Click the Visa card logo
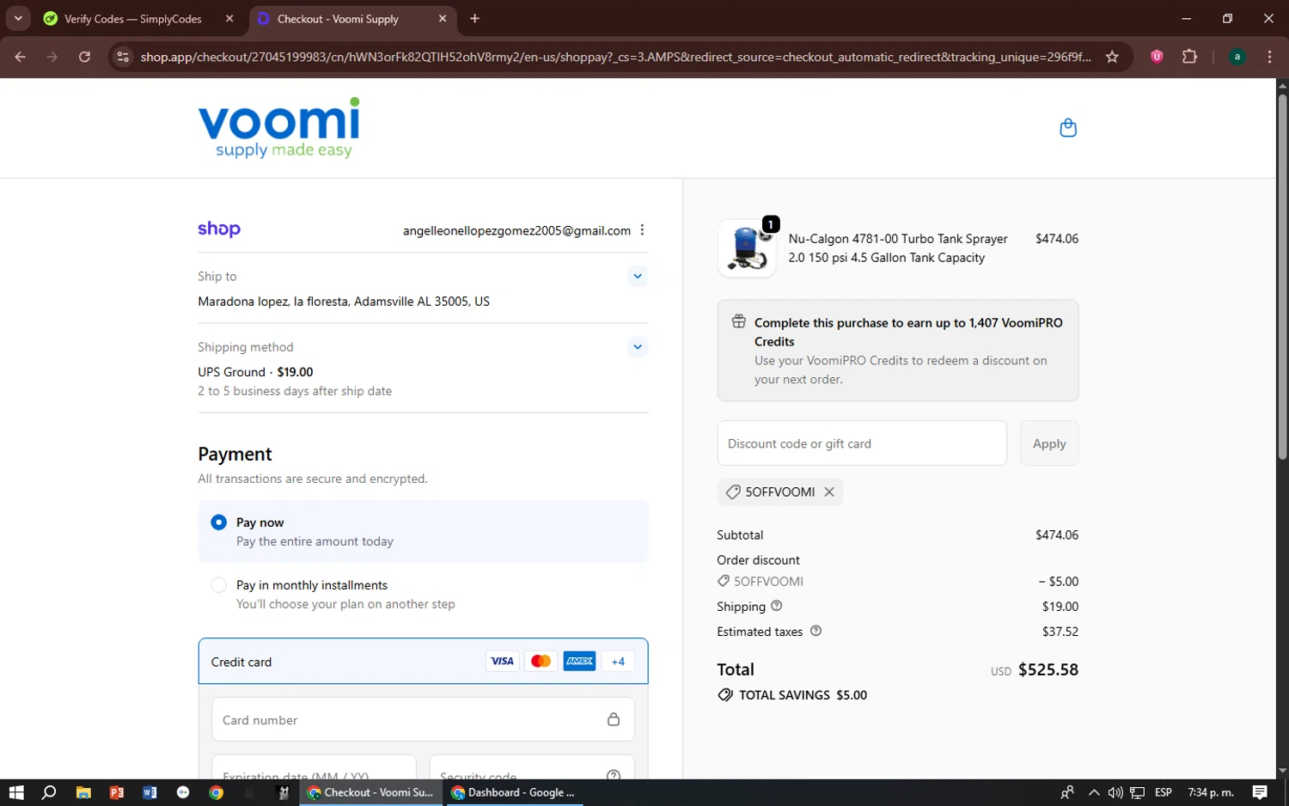Image resolution: width=1289 pixels, height=806 pixels. [x=502, y=661]
